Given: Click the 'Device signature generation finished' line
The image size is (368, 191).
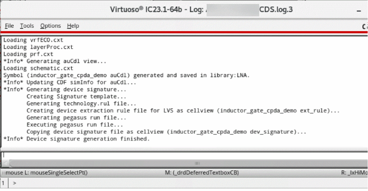Looking at the screenshot, I should (x=76, y=139).
